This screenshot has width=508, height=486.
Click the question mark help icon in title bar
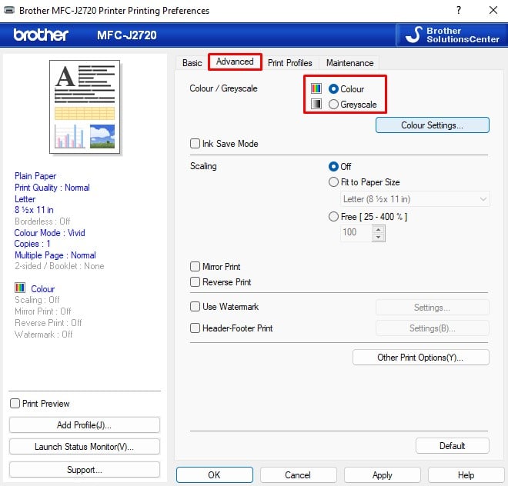(x=459, y=10)
